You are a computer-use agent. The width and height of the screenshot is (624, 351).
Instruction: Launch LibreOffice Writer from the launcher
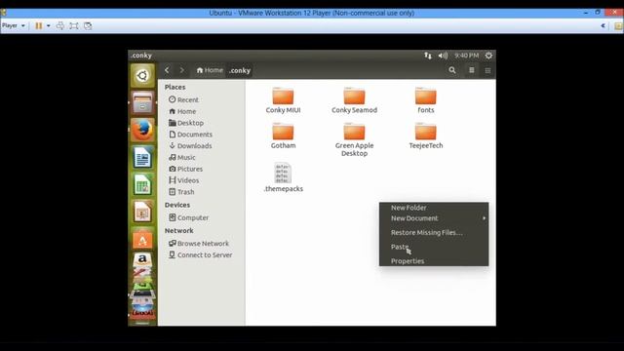tap(142, 157)
